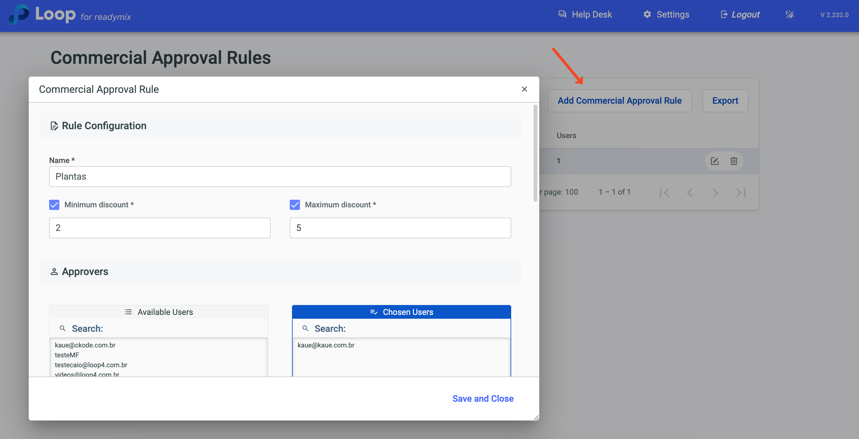Open Settings from the top bar
The image size is (859, 439).
pyautogui.click(x=666, y=15)
